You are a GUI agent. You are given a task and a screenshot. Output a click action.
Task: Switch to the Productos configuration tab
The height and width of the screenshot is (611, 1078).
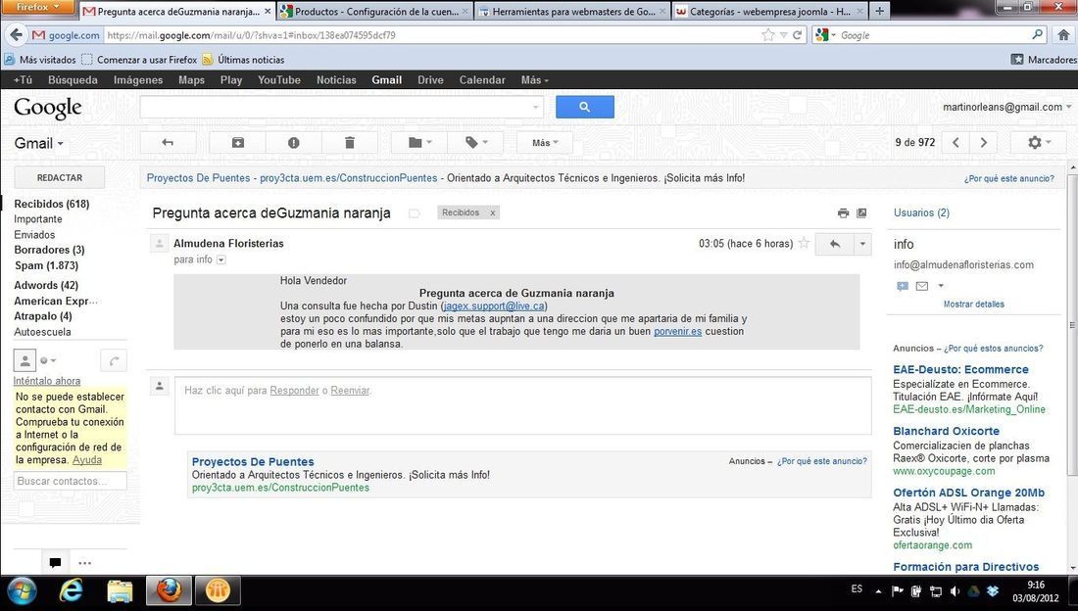pyautogui.click(x=374, y=11)
